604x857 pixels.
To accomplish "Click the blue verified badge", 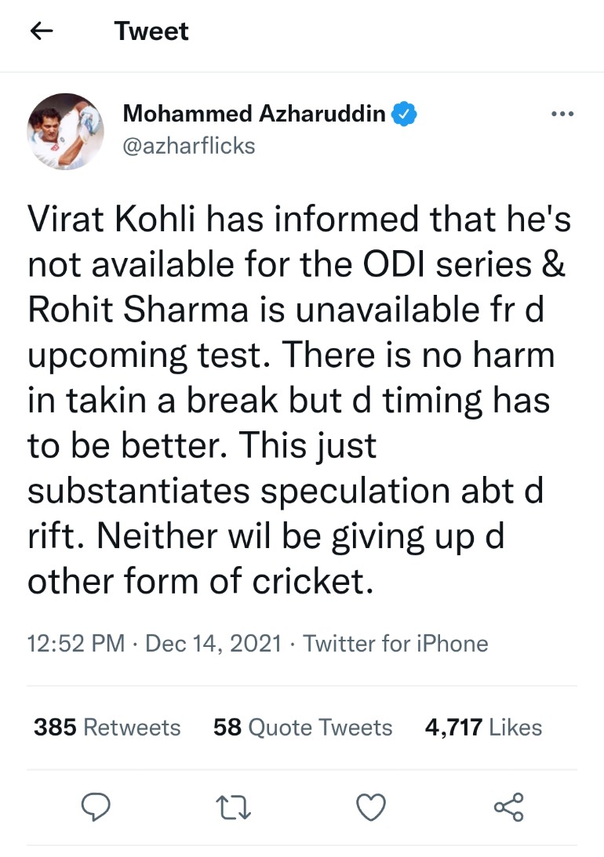I will point(405,114).
